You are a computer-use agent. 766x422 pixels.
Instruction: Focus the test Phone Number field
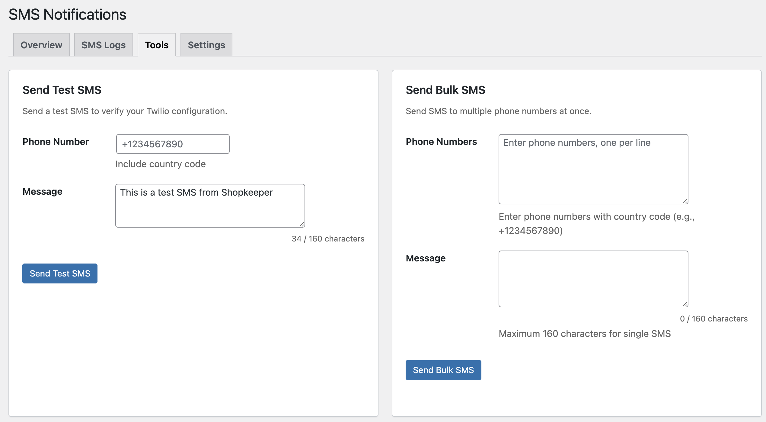173,144
